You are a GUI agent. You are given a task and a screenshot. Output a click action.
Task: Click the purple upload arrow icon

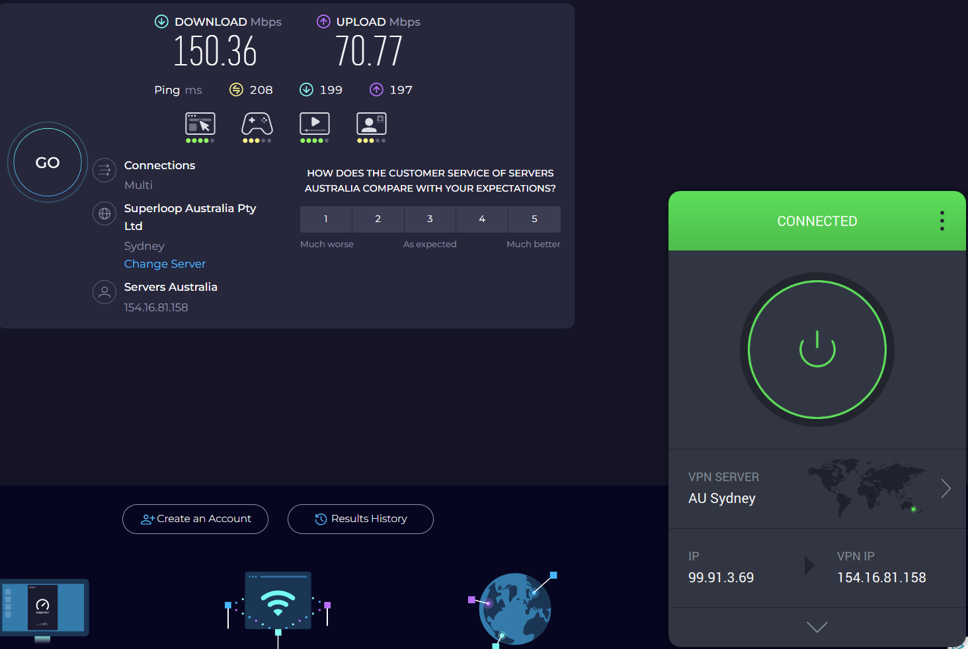pyautogui.click(x=323, y=21)
